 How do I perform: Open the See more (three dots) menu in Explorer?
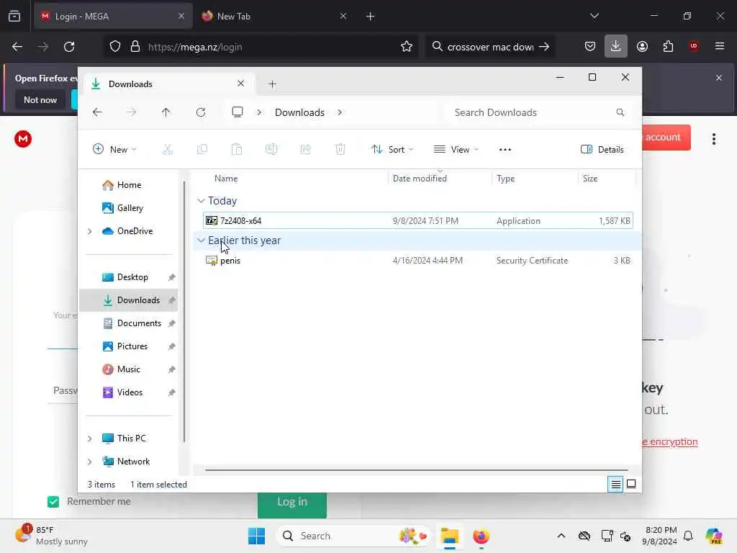pyautogui.click(x=505, y=150)
